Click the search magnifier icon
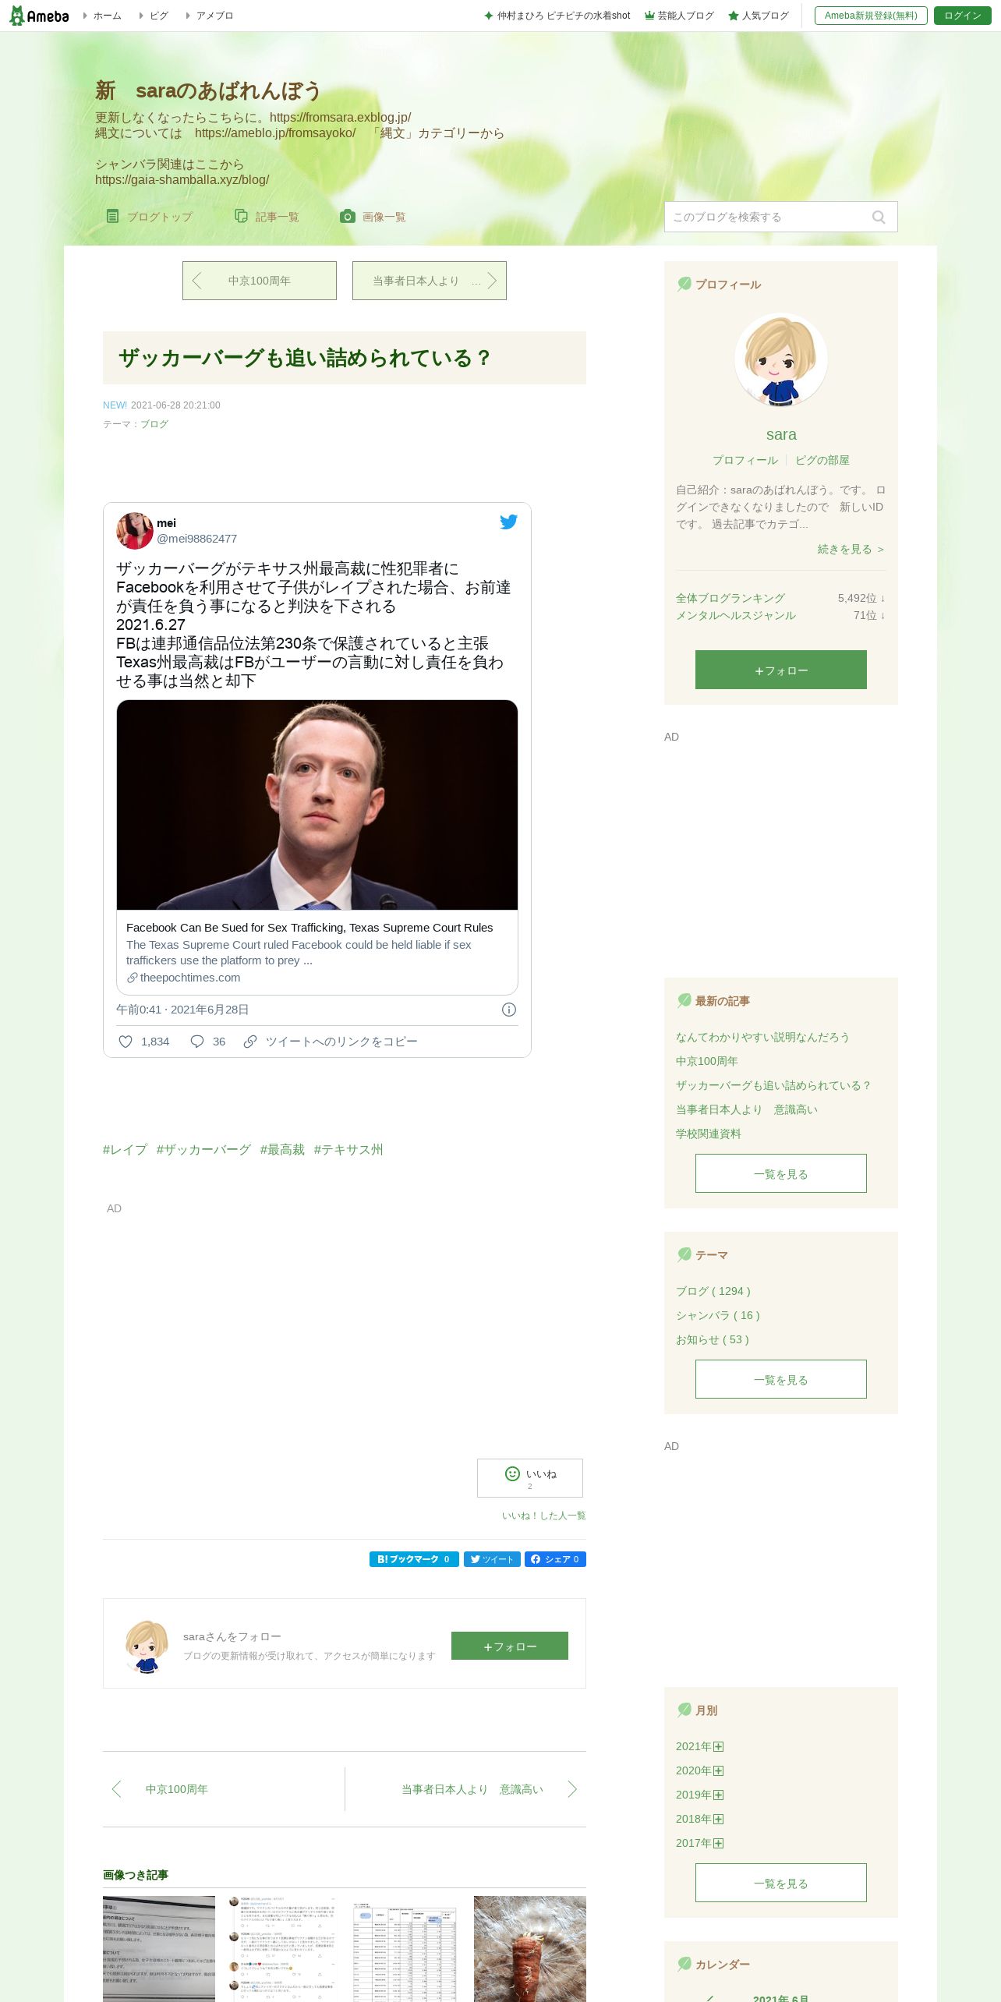 click(879, 218)
